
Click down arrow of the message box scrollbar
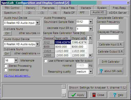coord(64,95)
